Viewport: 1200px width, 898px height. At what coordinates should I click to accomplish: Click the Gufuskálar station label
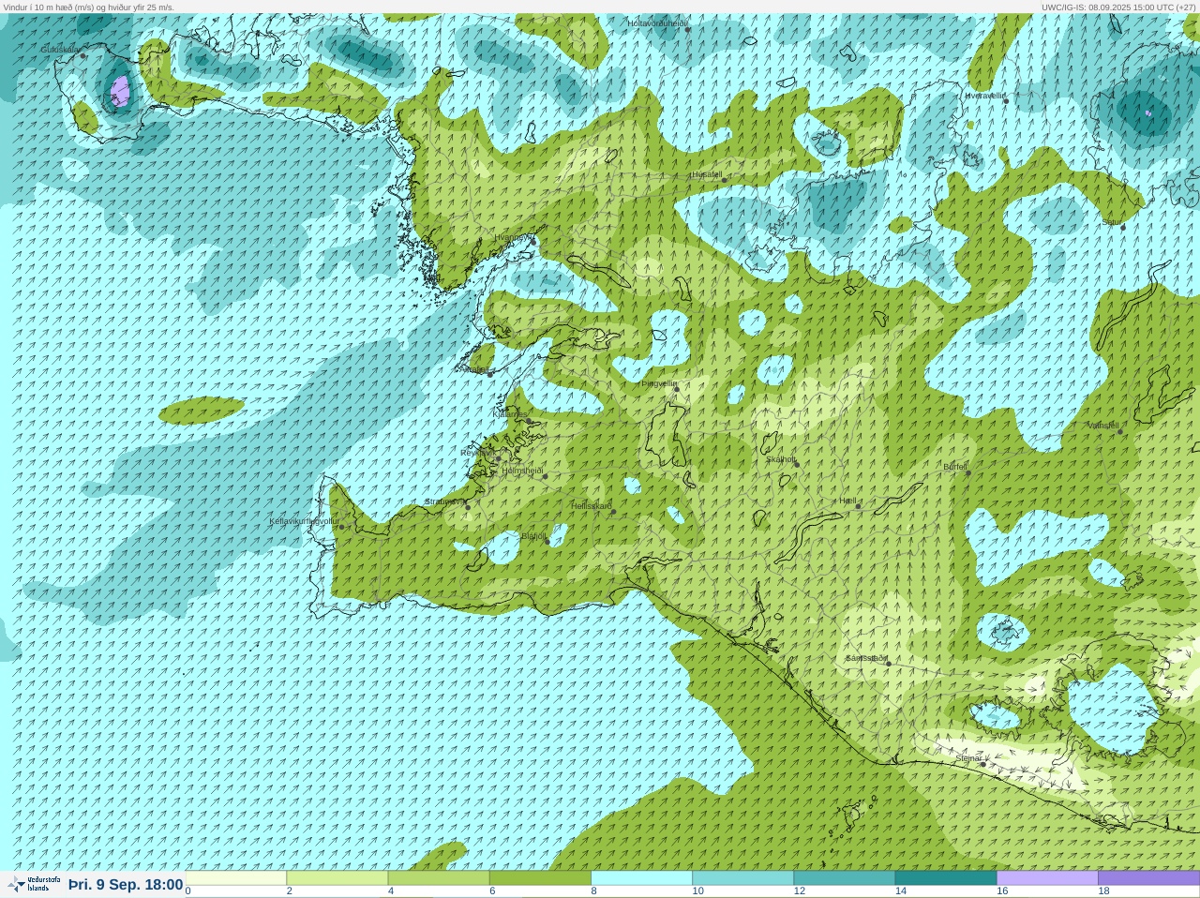point(60,50)
